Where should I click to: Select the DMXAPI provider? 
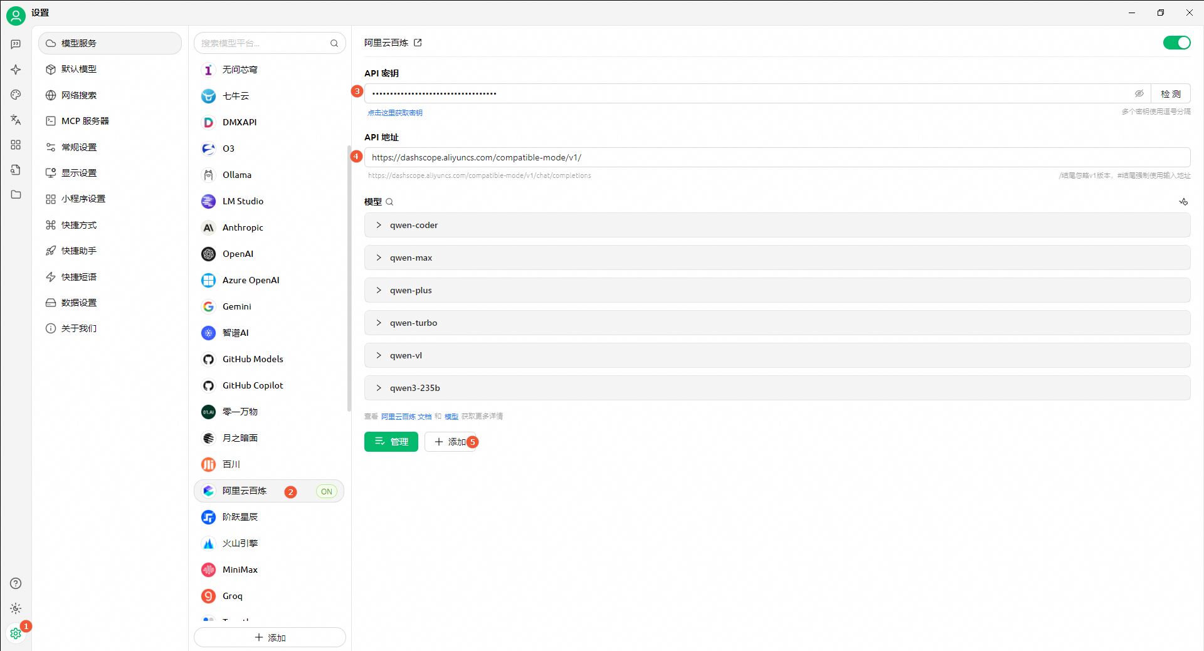click(269, 122)
